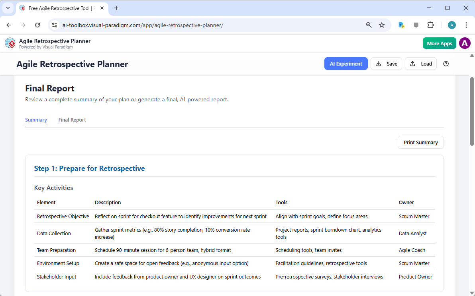This screenshot has width=475, height=296.
Task: Click the Chrome profile avatar icon
Action: pos(451,25)
